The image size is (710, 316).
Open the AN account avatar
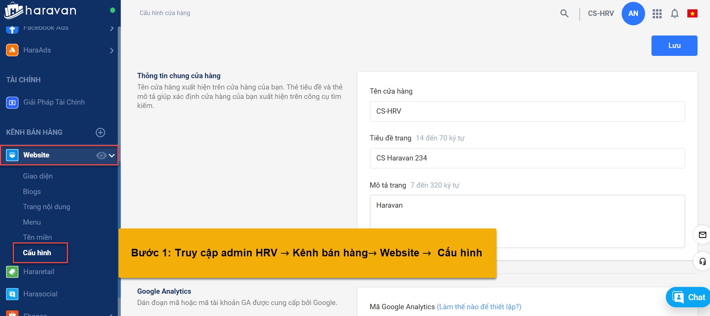633,14
